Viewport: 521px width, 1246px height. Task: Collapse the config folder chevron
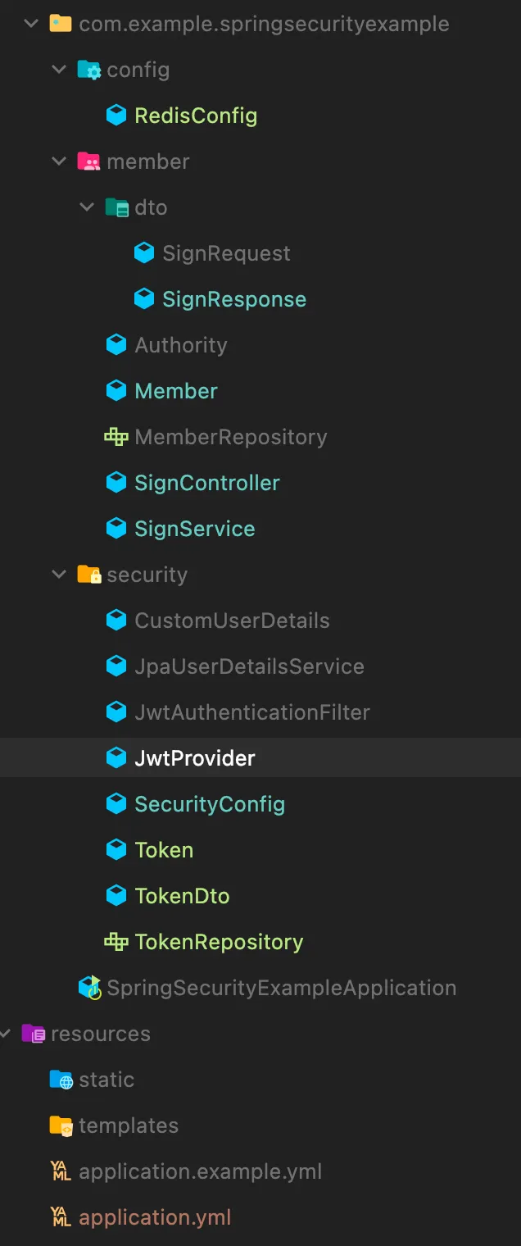point(59,70)
